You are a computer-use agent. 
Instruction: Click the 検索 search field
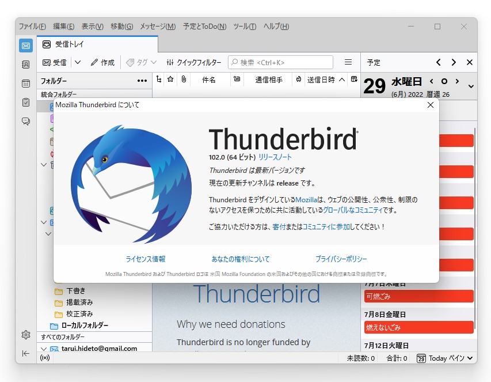pyautogui.click(x=280, y=62)
